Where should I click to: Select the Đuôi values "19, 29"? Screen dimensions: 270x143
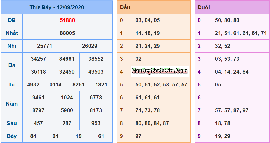click(x=222, y=136)
